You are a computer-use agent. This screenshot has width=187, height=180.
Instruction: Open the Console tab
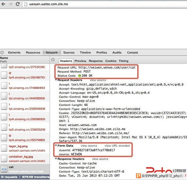(132, 53)
